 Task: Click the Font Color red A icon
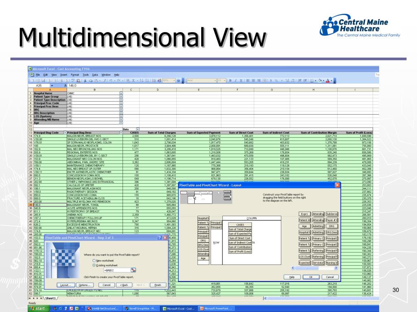click(x=328, y=80)
